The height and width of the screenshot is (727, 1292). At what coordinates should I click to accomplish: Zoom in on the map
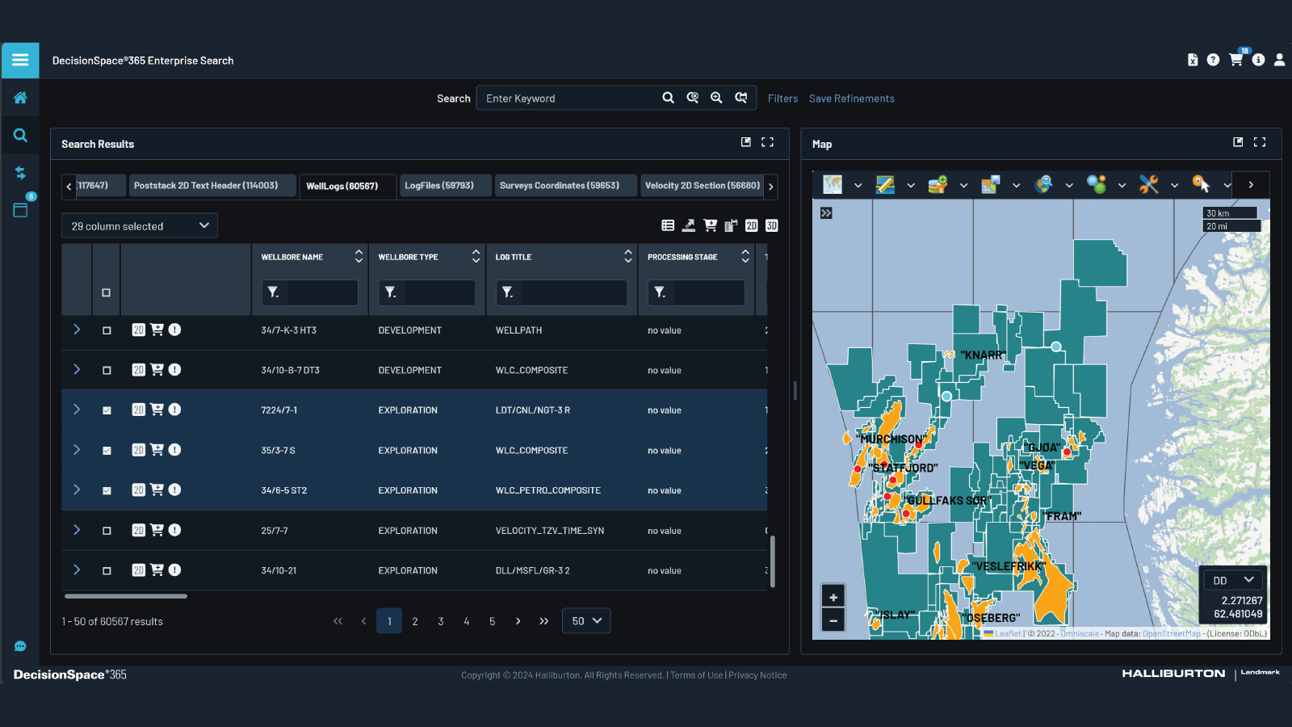(833, 597)
